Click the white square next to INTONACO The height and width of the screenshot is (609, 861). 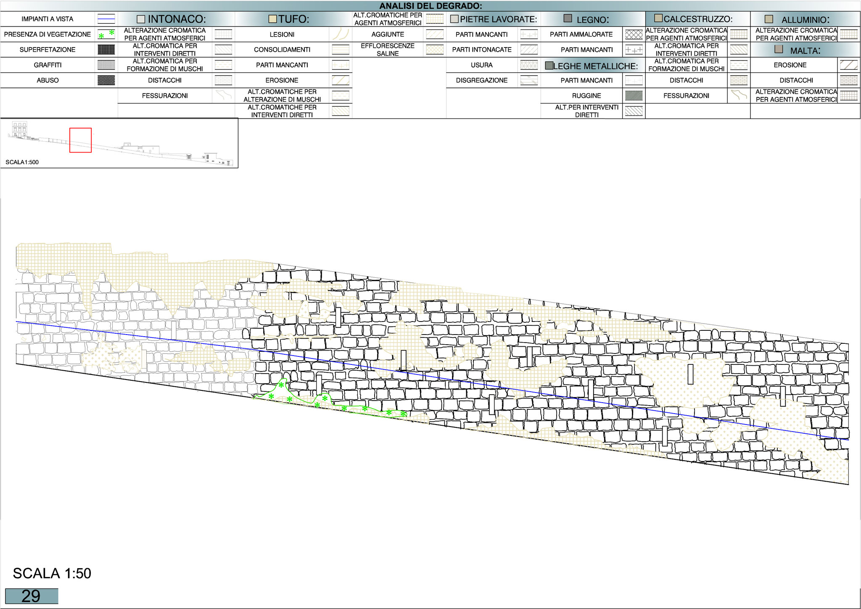141,19
